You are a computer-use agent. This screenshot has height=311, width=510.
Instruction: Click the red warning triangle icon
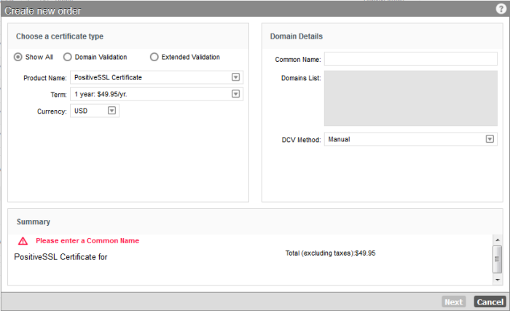(x=23, y=241)
